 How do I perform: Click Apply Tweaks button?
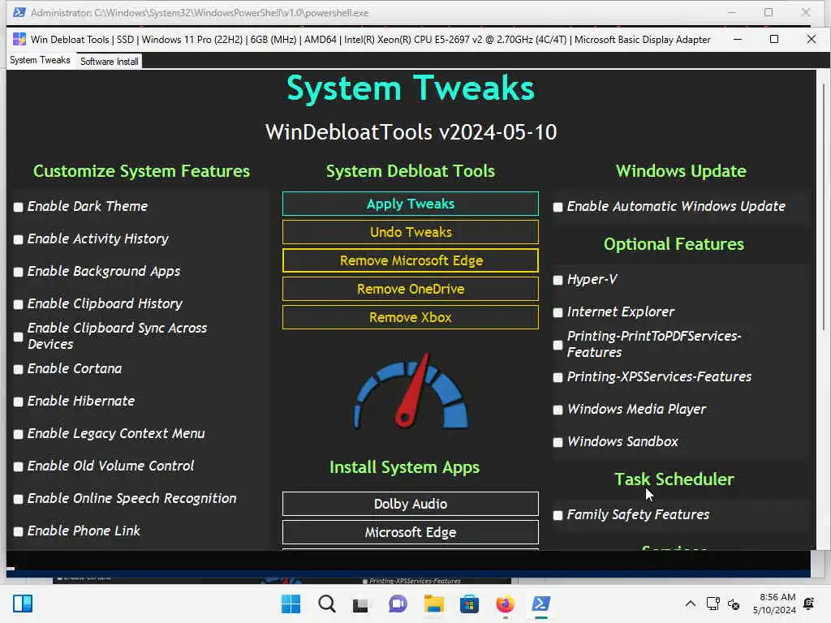pos(410,204)
